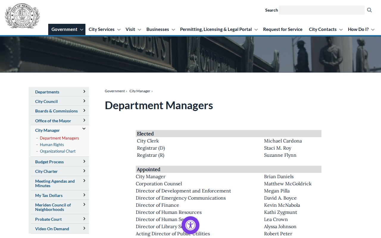This screenshot has height=238, width=381.
Task: Expand the chevron next to City Services
Action: click(x=119, y=30)
